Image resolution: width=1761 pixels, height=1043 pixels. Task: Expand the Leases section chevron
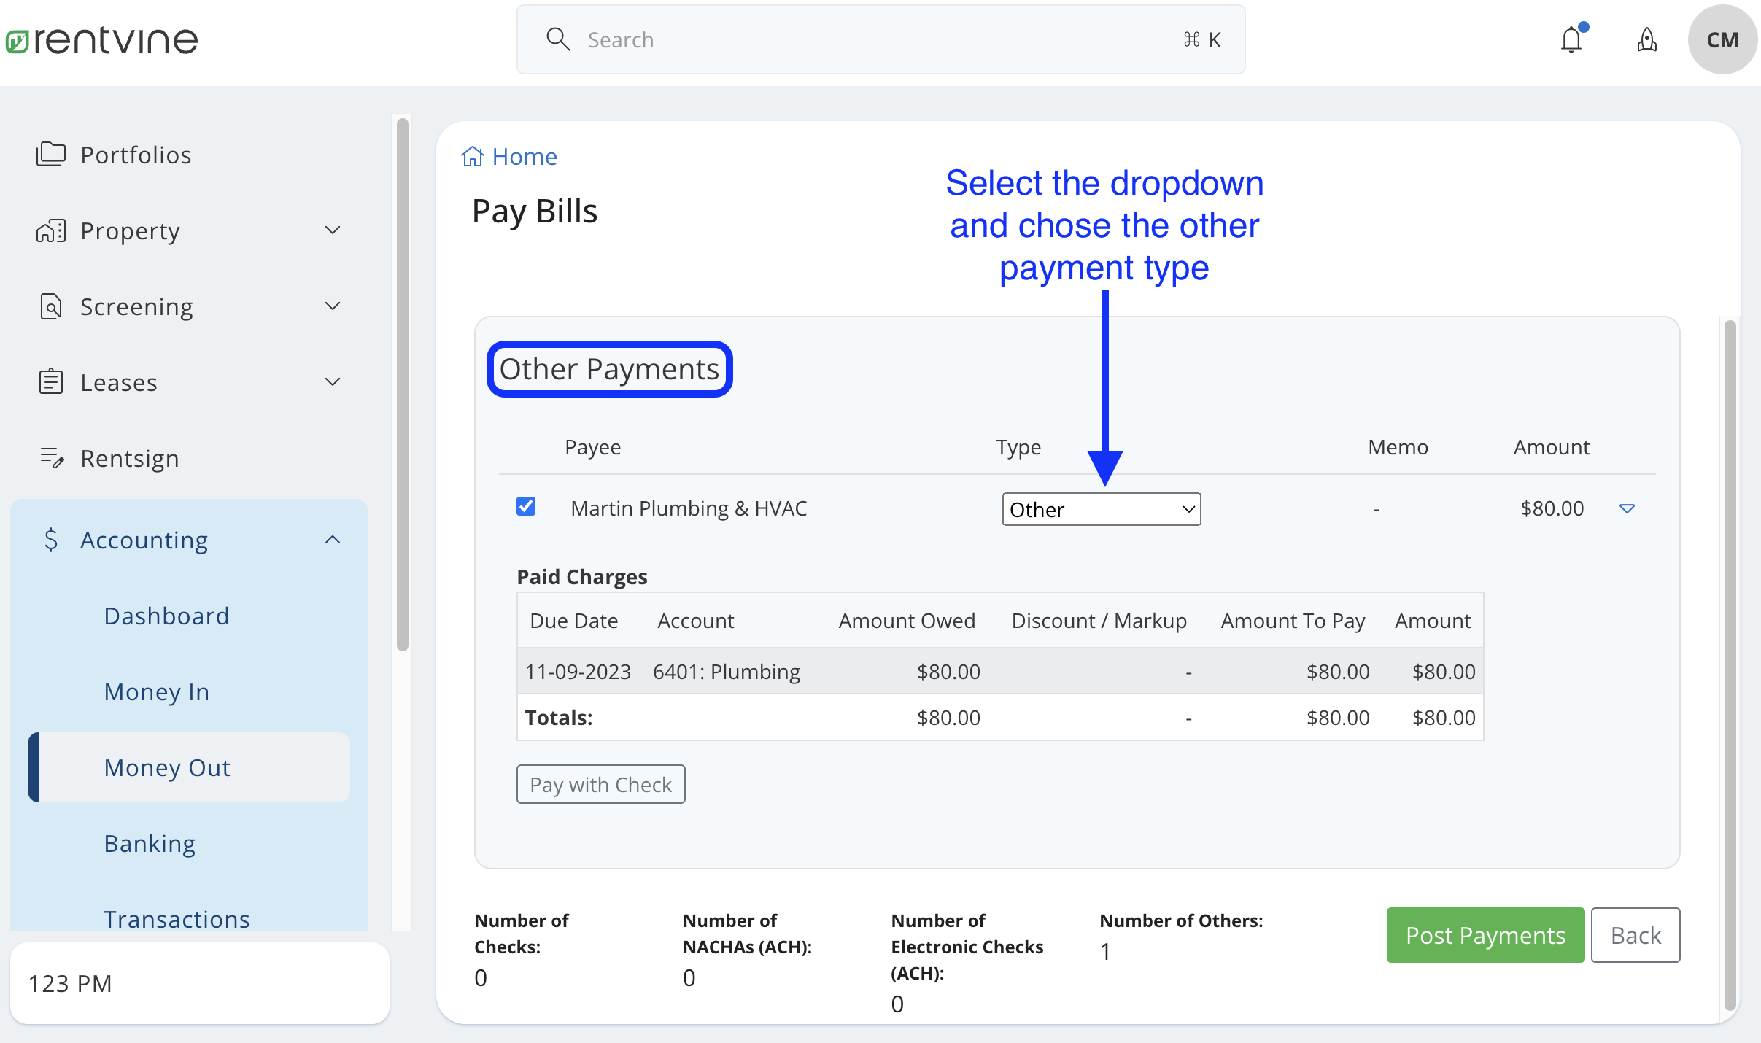pos(333,381)
